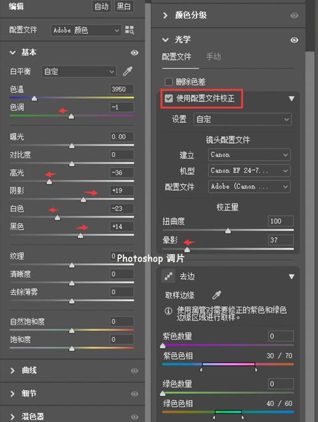Image resolution: width=318 pixels, height=422 pixels.
Task: Click the 色温 value field 3950
Action: tap(121, 89)
